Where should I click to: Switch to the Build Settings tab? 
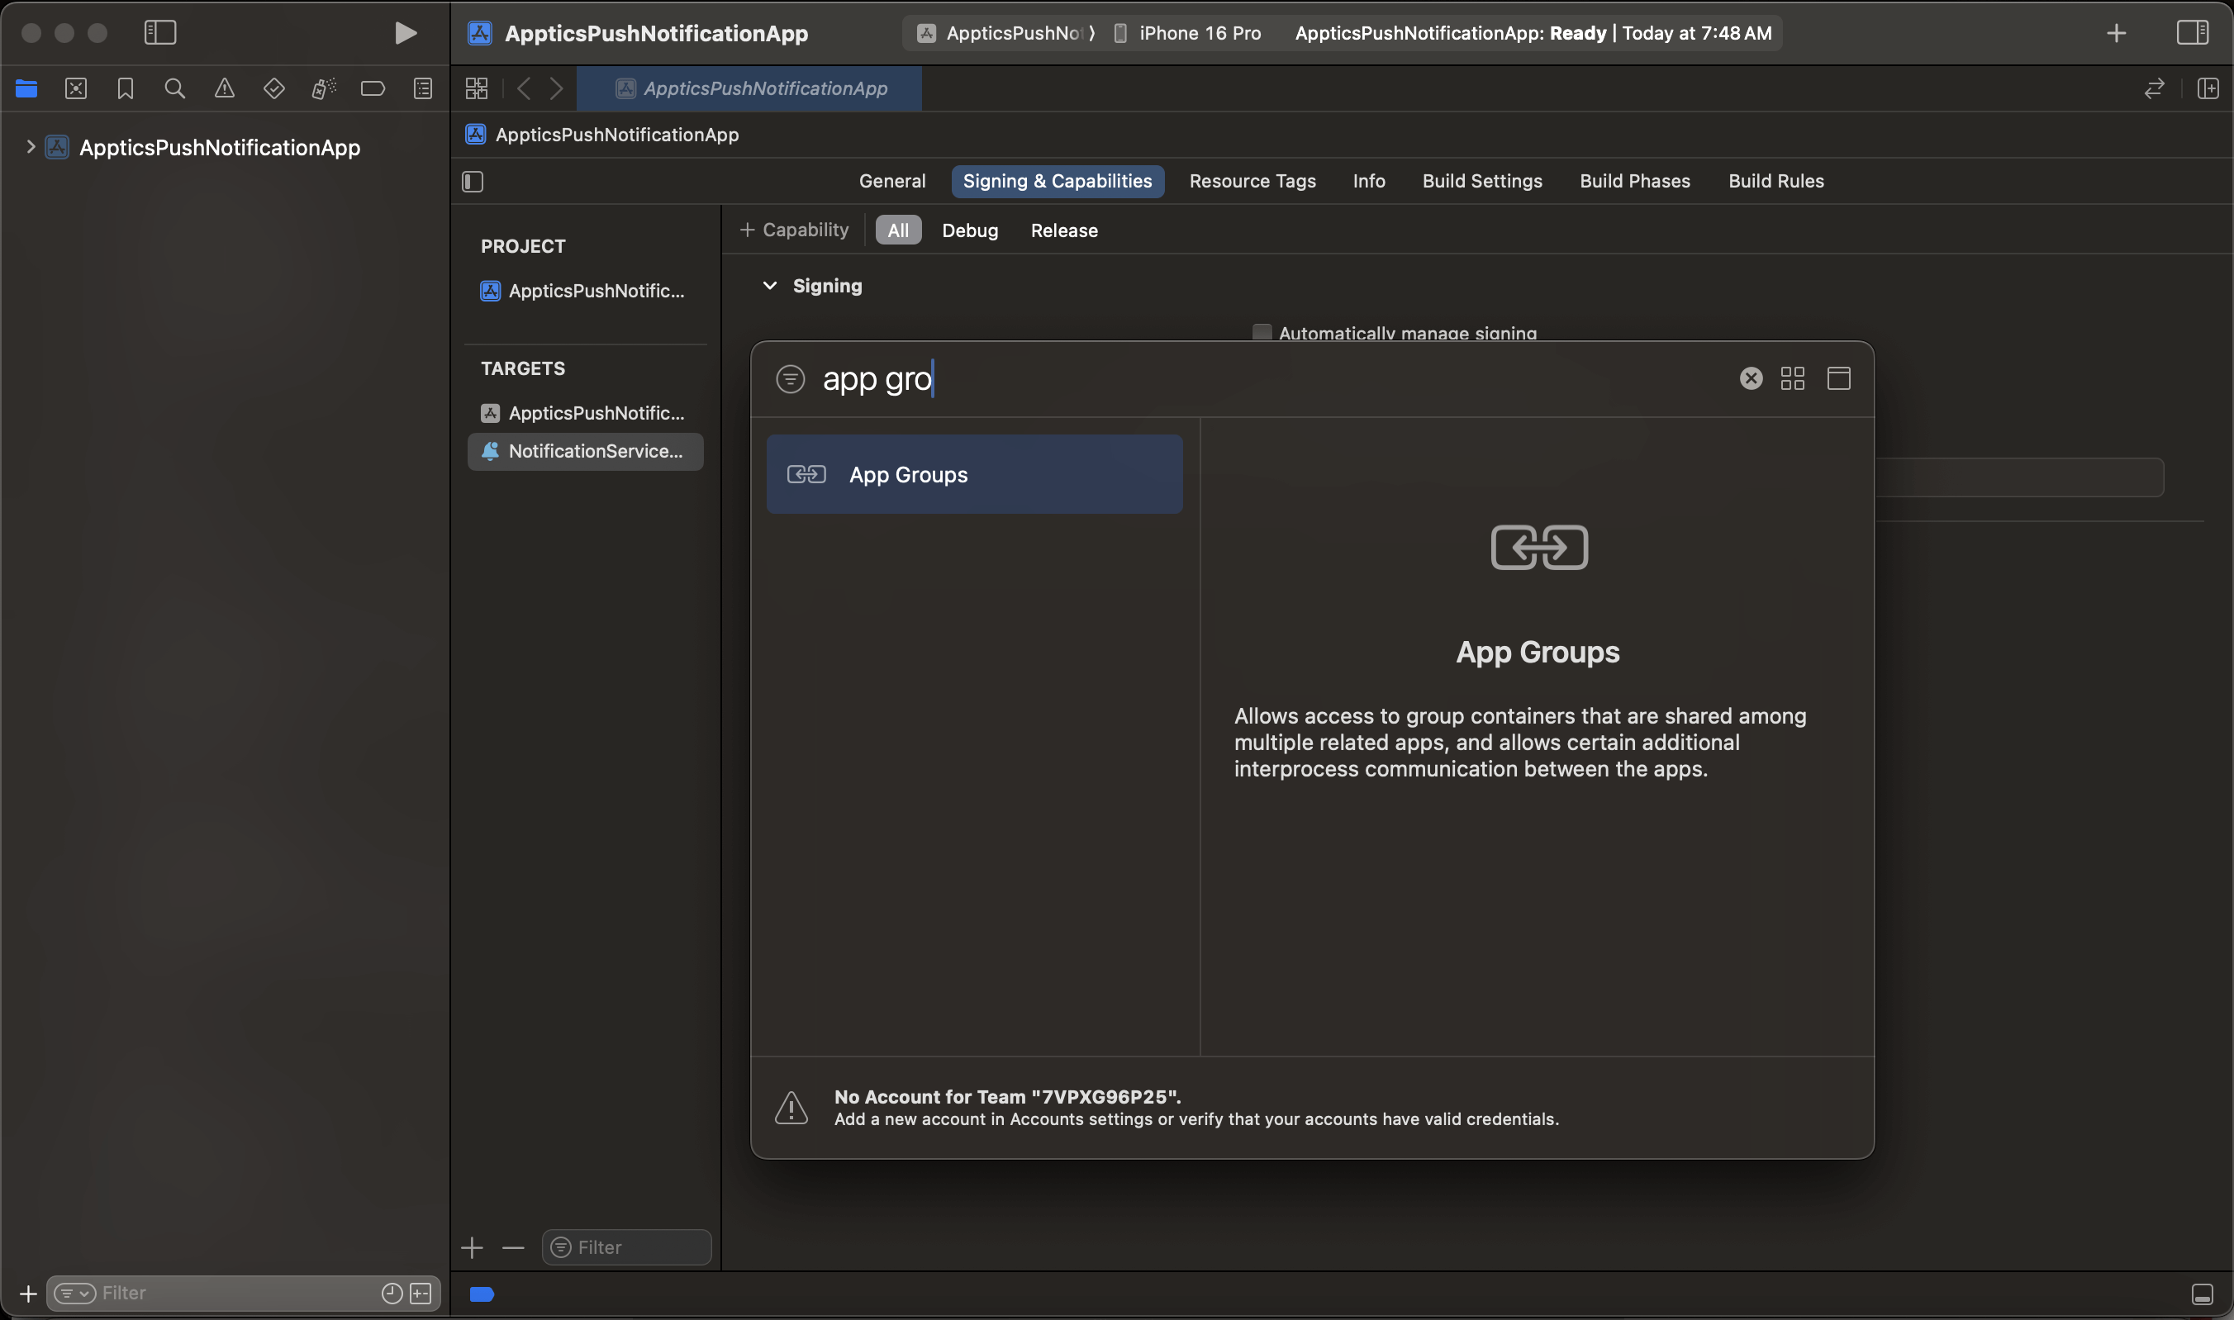(1481, 182)
